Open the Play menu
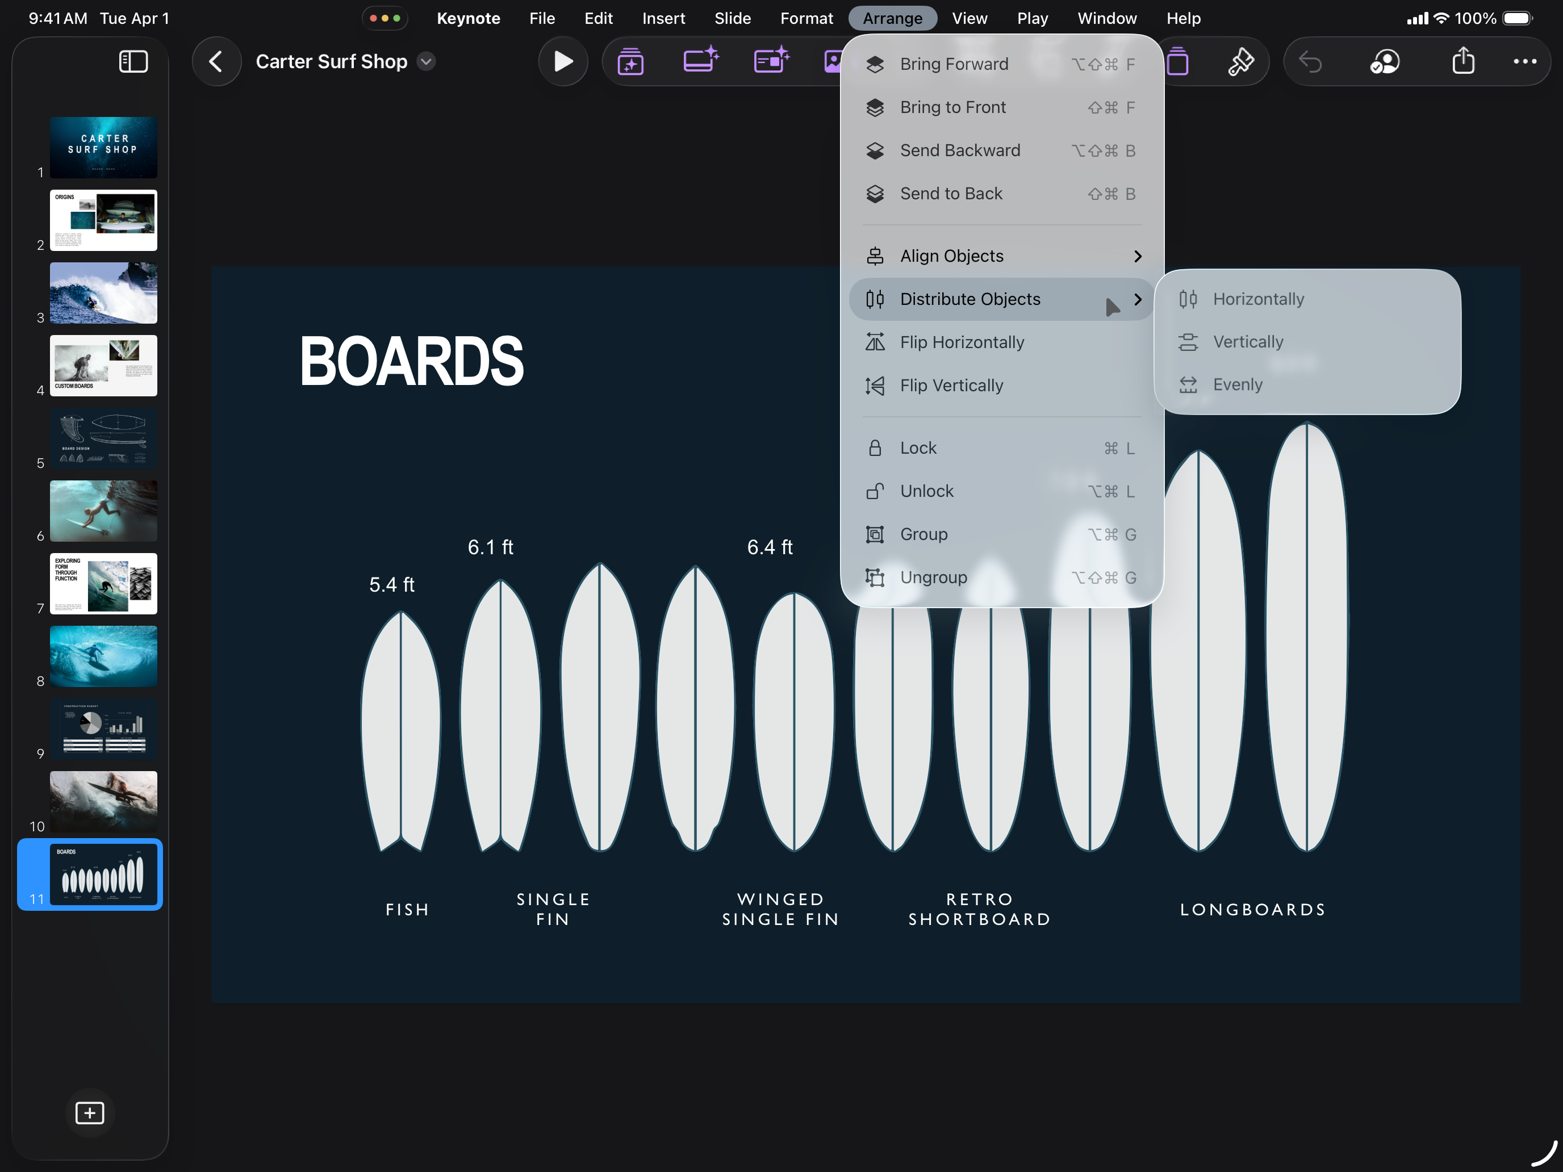This screenshot has height=1172, width=1563. pos(1033,18)
